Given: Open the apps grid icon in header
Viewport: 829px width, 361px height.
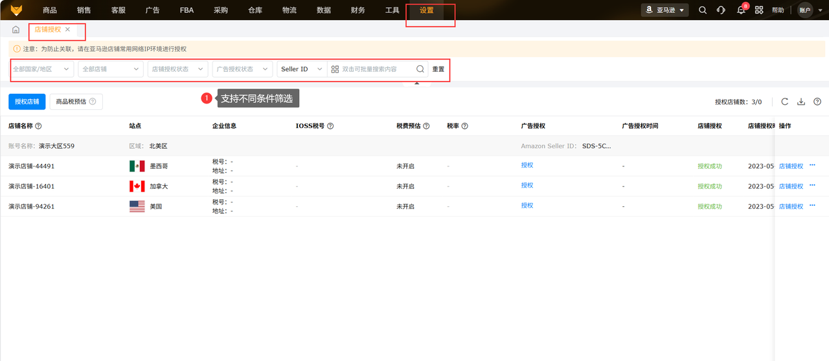Looking at the screenshot, I should (x=759, y=10).
